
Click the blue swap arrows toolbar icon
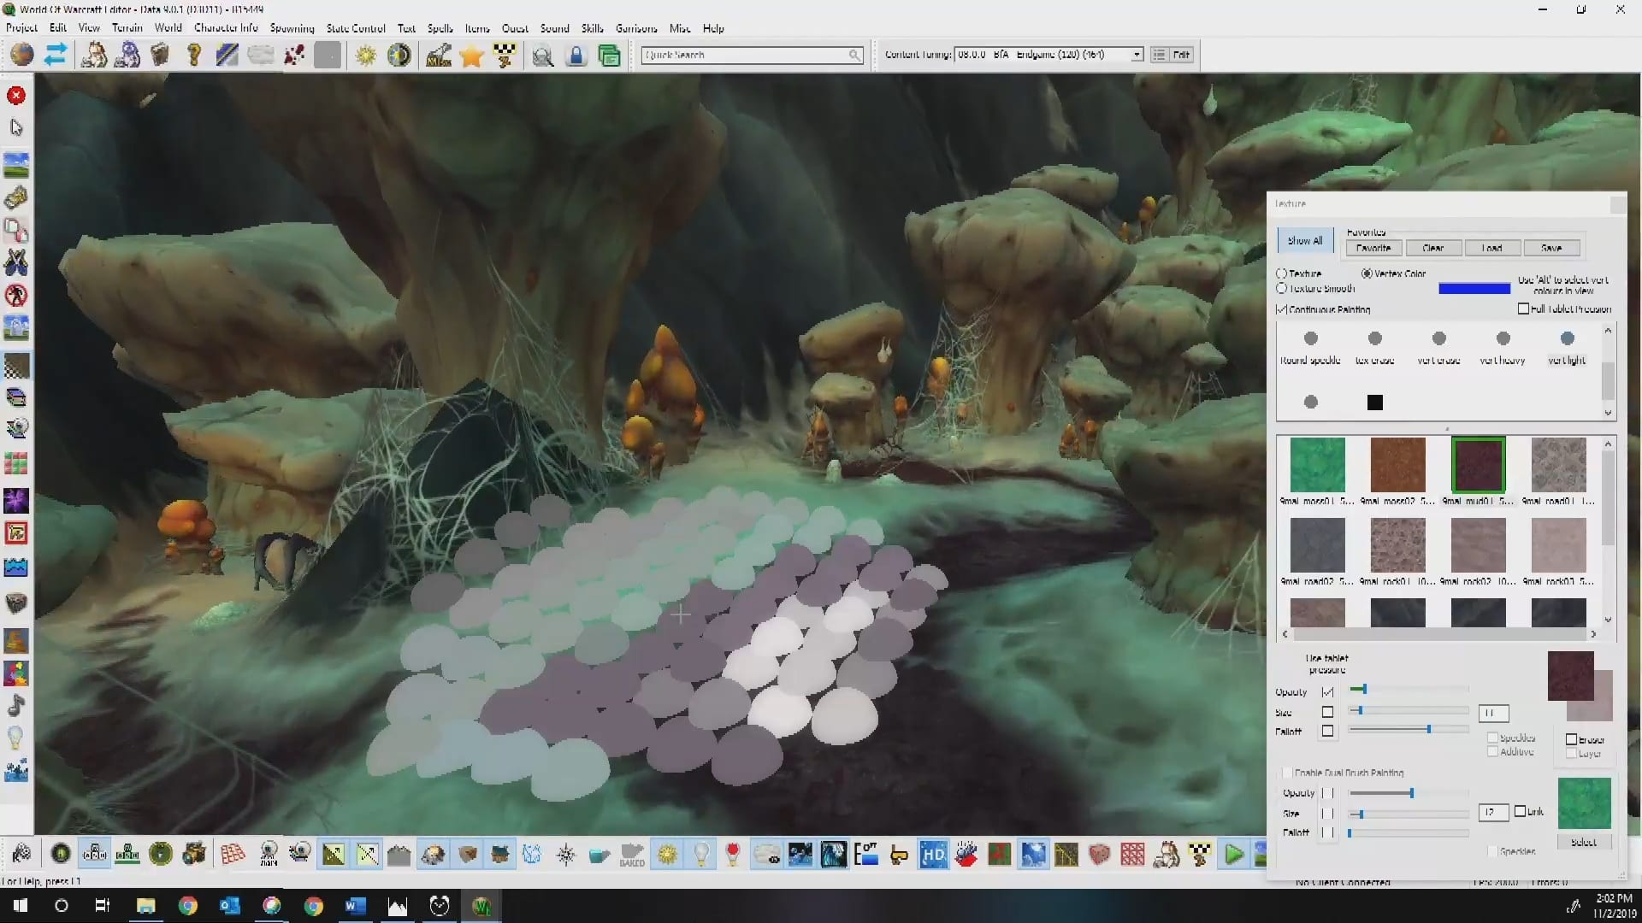point(56,56)
